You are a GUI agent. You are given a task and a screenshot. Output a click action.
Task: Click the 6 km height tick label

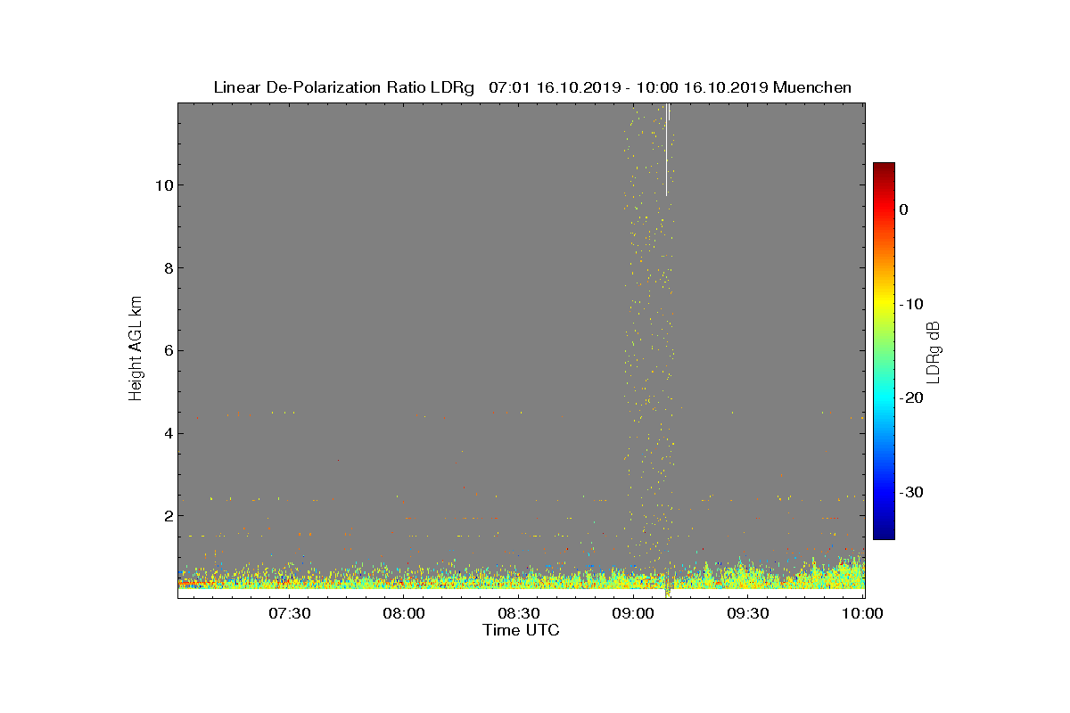tap(168, 350)
